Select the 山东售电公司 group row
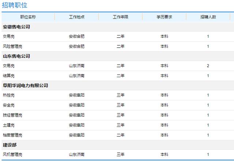Image resolution: width=234 pixels, height=162 pixels. click(118, 56)
